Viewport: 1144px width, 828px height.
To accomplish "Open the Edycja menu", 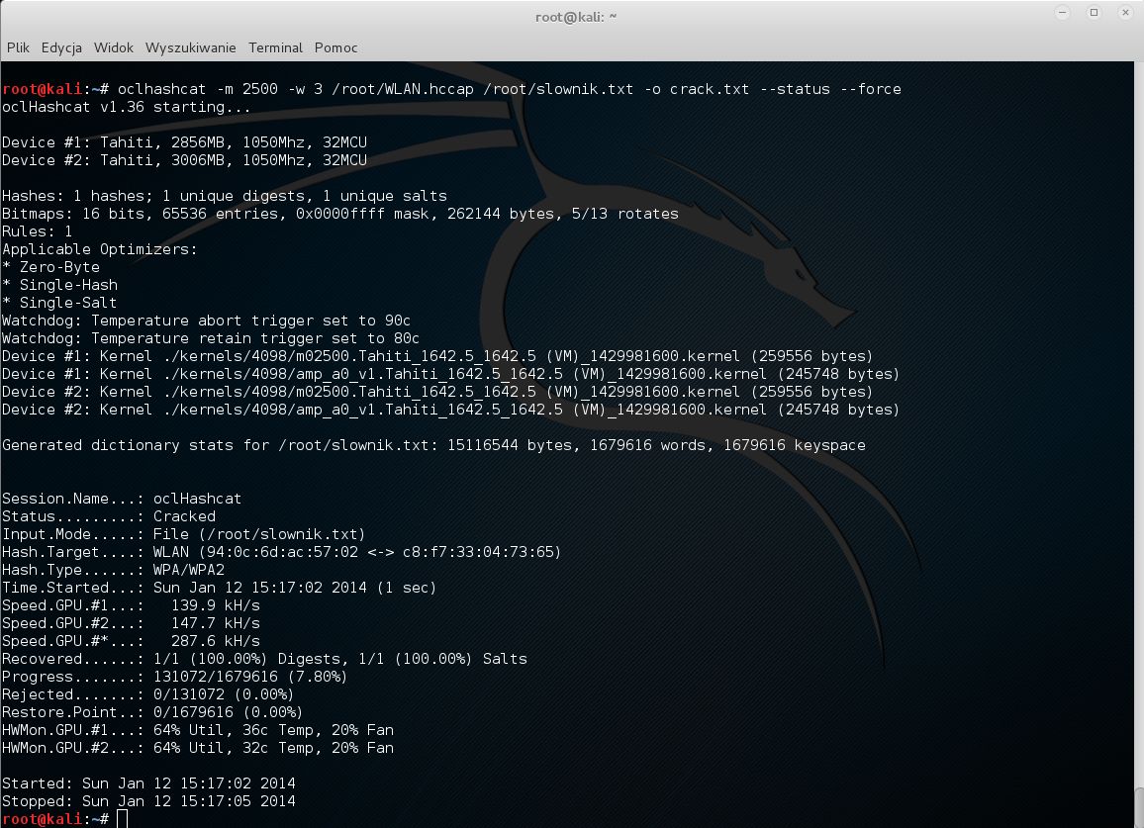I will point(61,47).
